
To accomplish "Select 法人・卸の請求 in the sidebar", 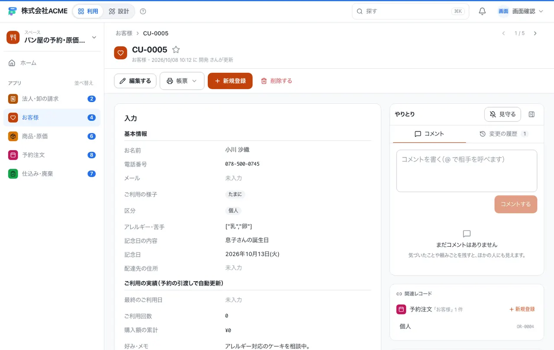I will click(x=52, y=99).
